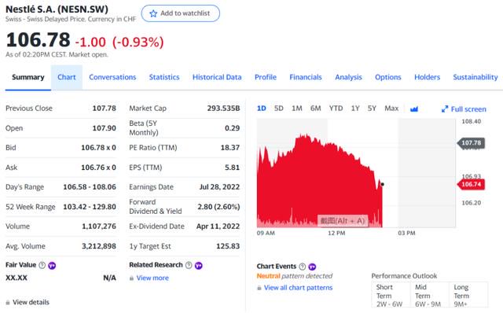This screenshot has height=313, width=503.
Task: Switch chart range to YTD
Action: point(336,109)
